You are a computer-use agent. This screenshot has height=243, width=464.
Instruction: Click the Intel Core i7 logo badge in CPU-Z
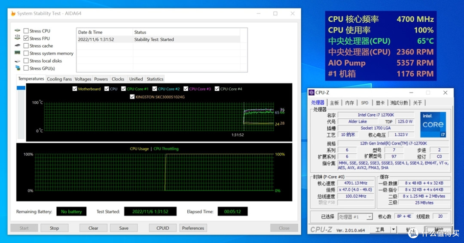point(433,124)
